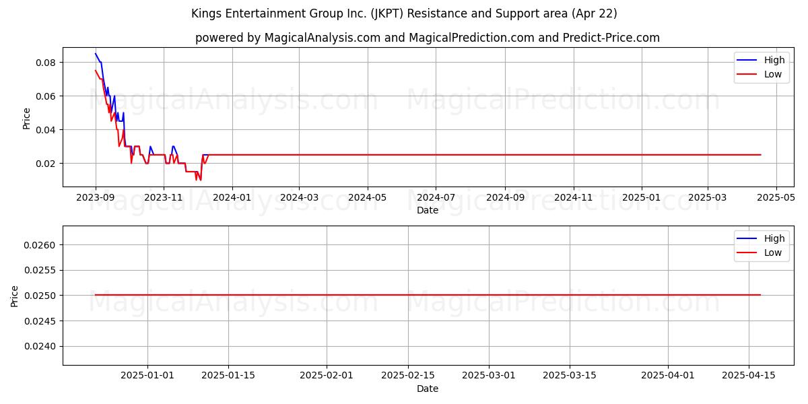Click the 2025-03 date tick label
808x404 pixels.
click(x=707, y=197)
